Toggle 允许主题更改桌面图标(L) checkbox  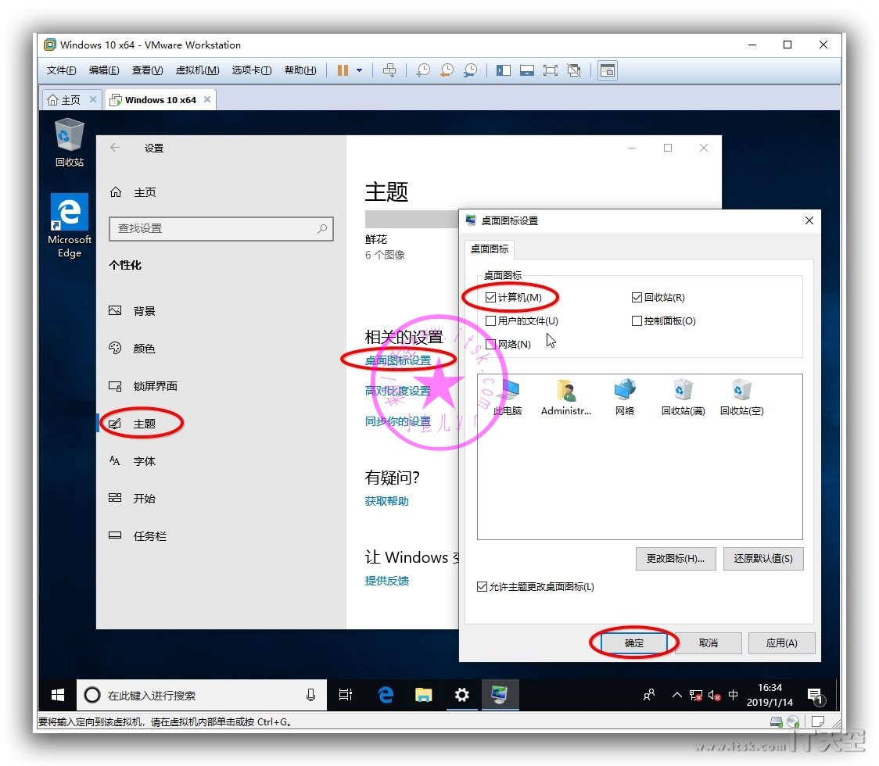pyautogui.click(x=482, y=587)
